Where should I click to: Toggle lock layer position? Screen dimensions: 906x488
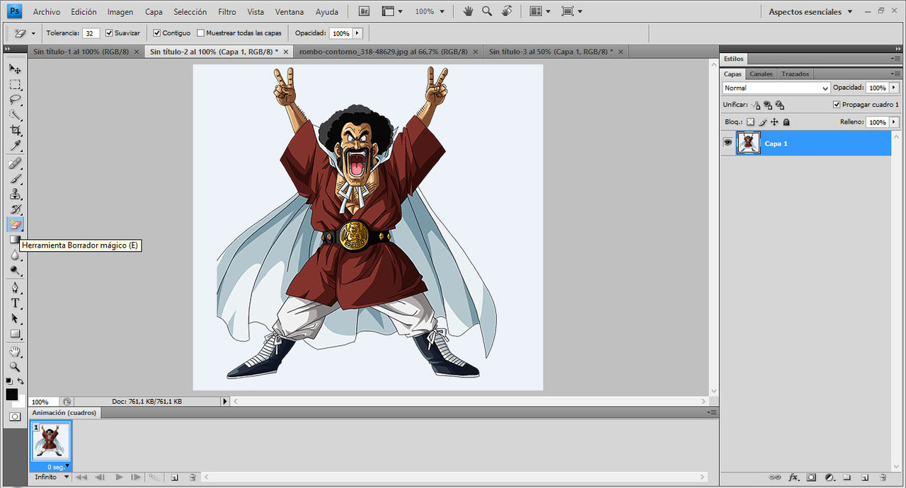point(774,122)
